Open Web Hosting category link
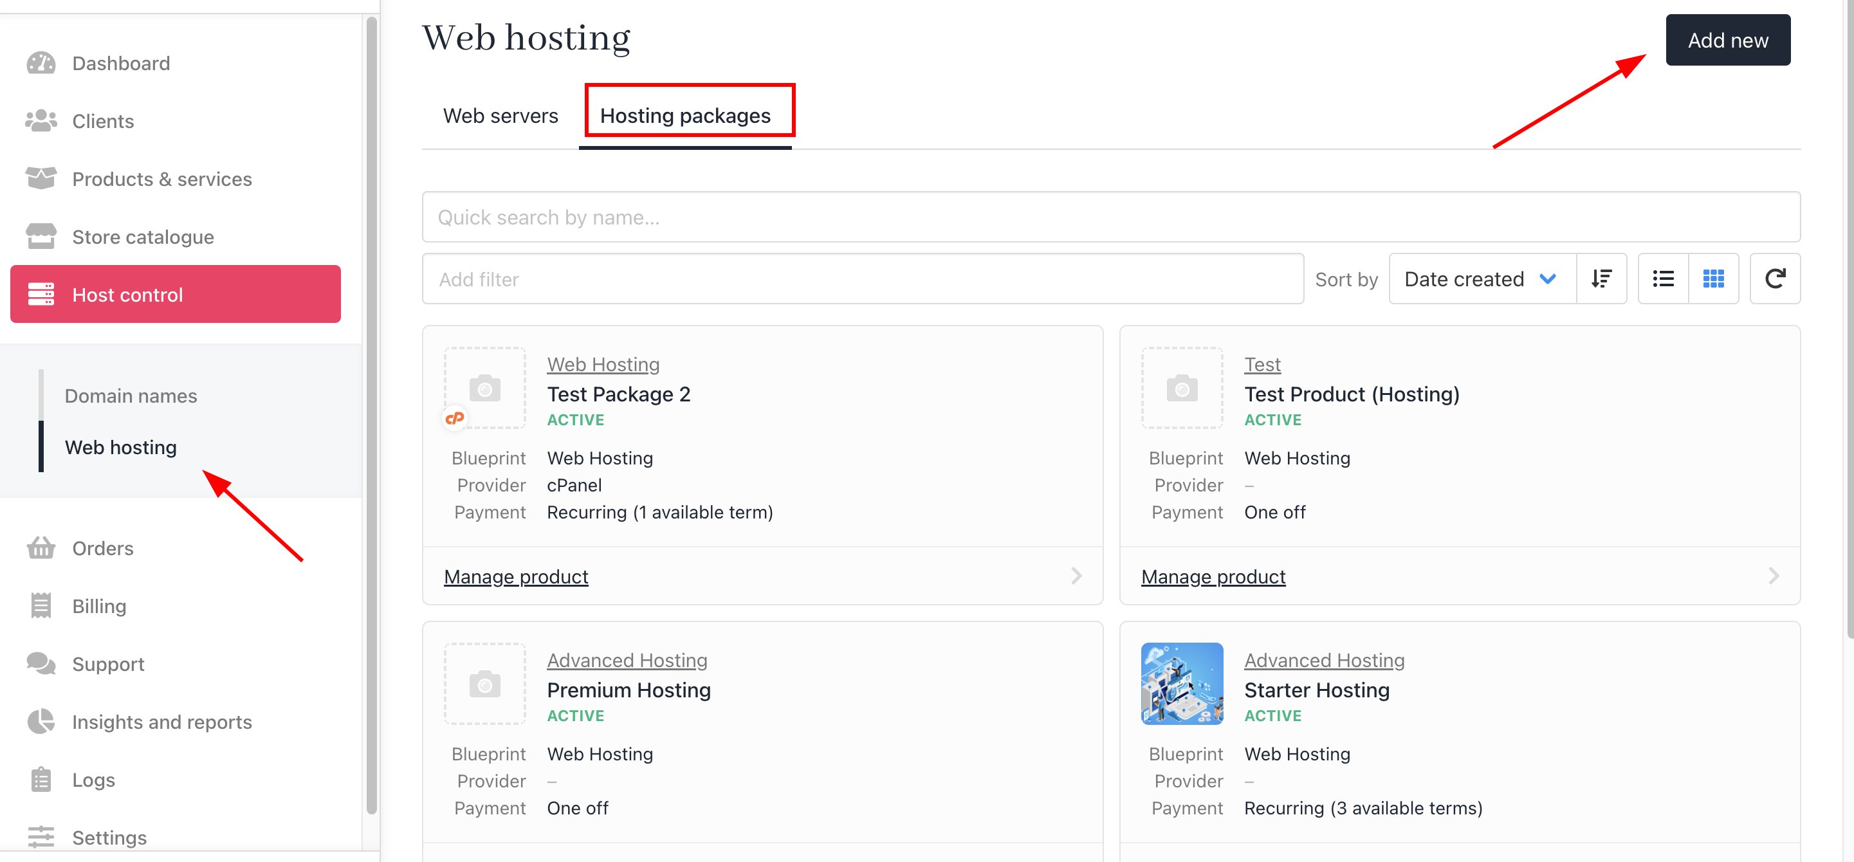 603,364
